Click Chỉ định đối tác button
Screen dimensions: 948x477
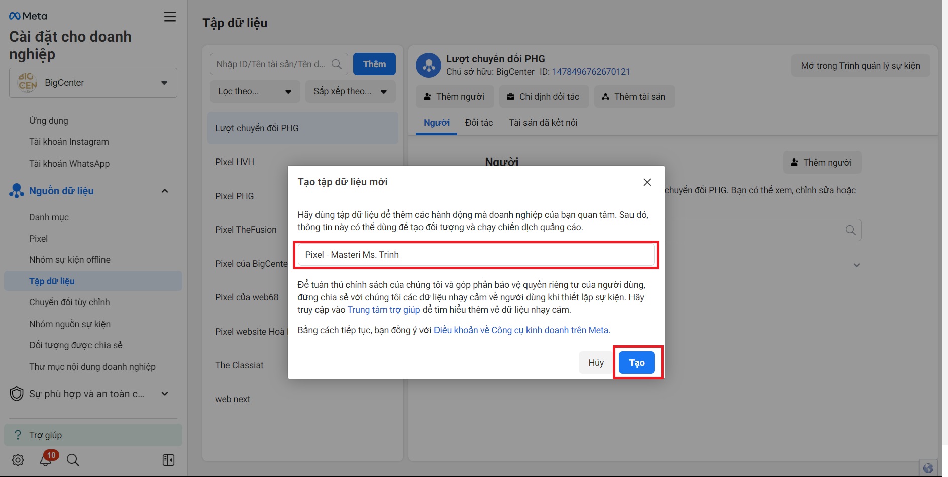point(544,97)
